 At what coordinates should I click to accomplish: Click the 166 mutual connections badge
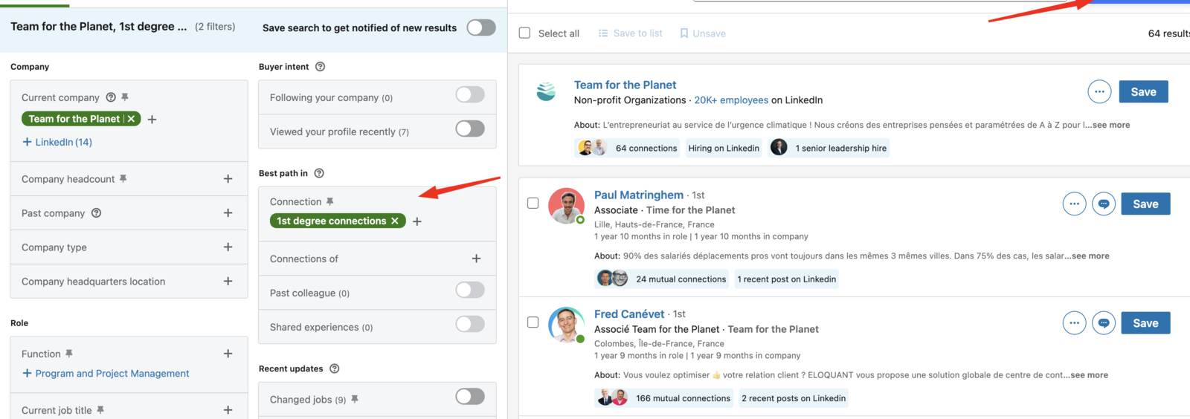664,397
